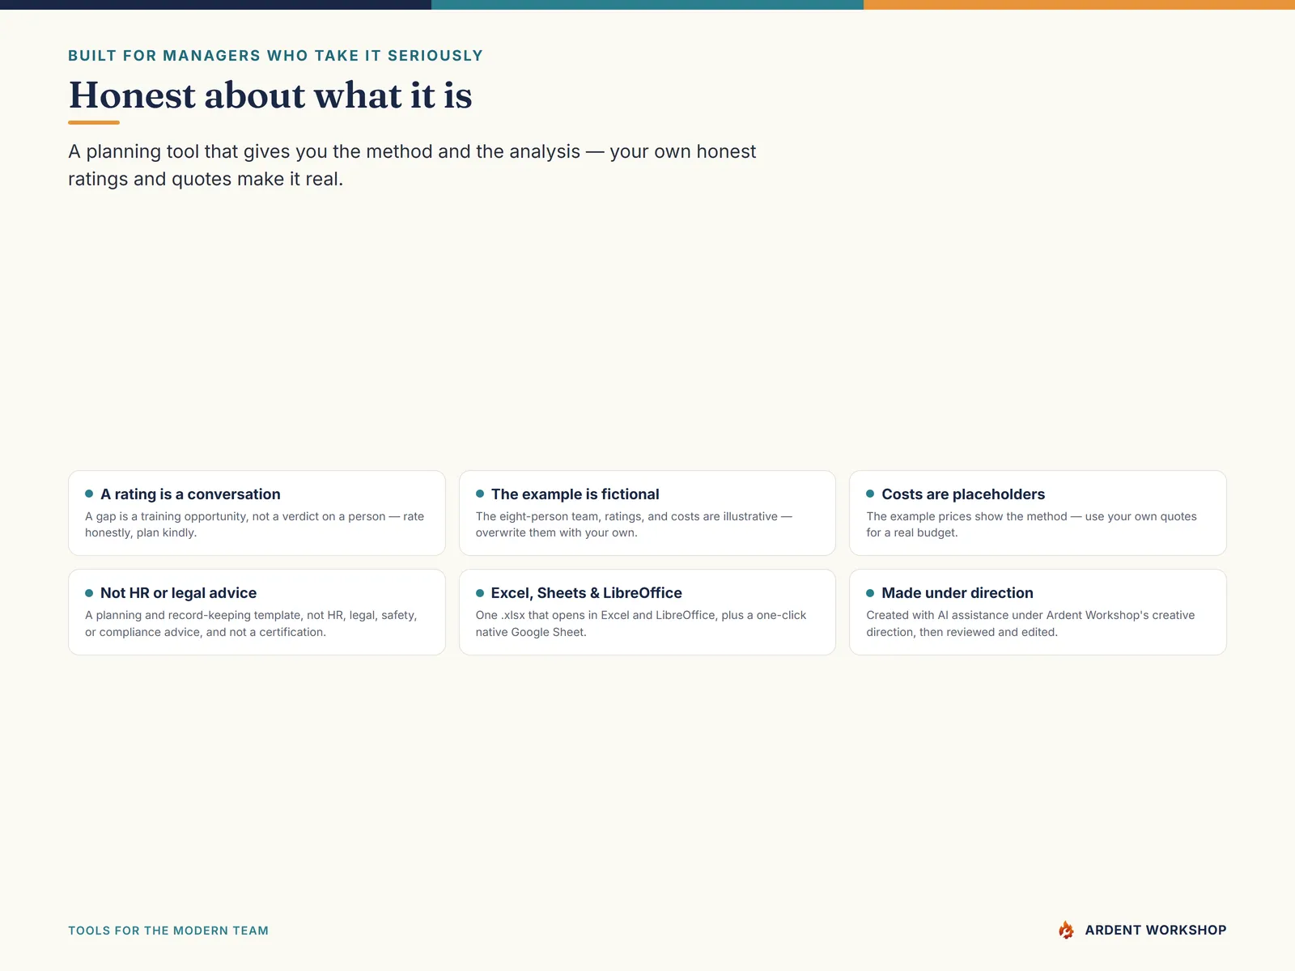
Task: Click the teal bullet beside Not HR or legal advice
Action: tap(89, 593)
